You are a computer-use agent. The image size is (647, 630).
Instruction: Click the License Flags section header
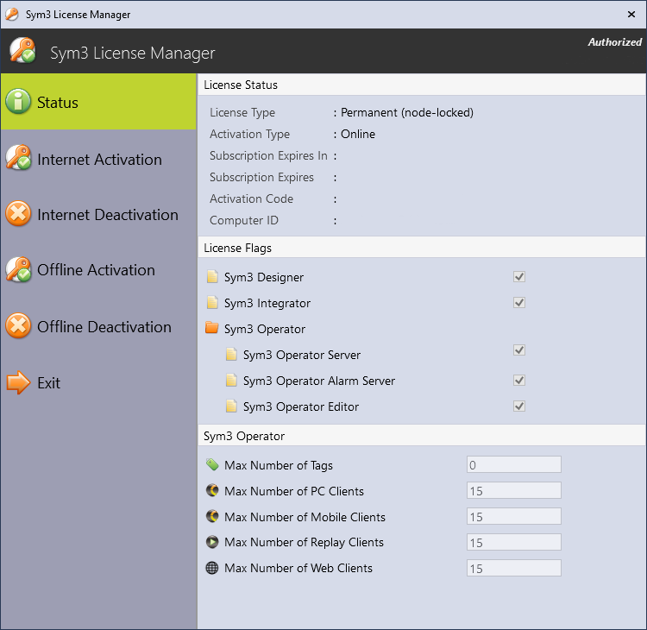238,248
